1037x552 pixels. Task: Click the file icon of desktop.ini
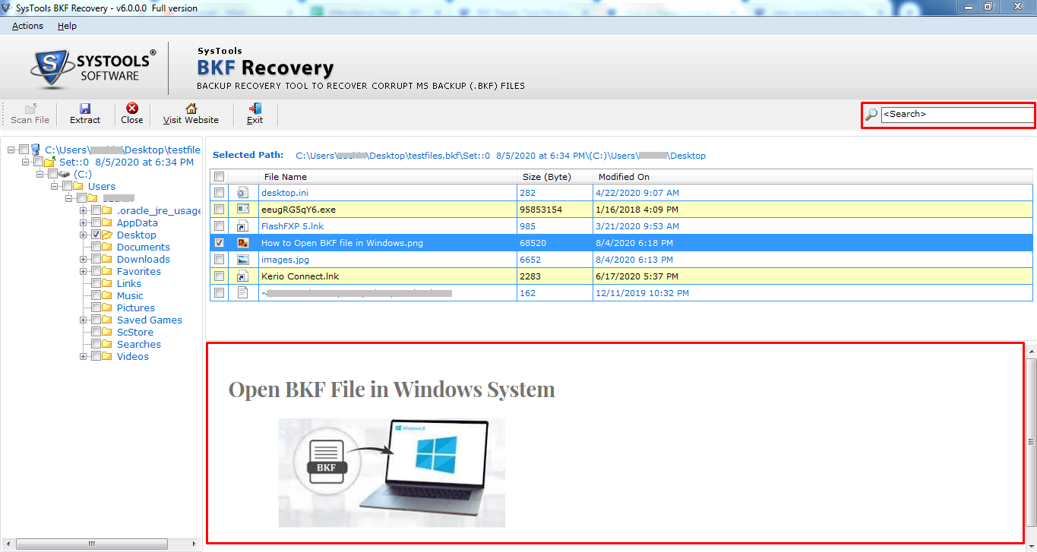243,193
